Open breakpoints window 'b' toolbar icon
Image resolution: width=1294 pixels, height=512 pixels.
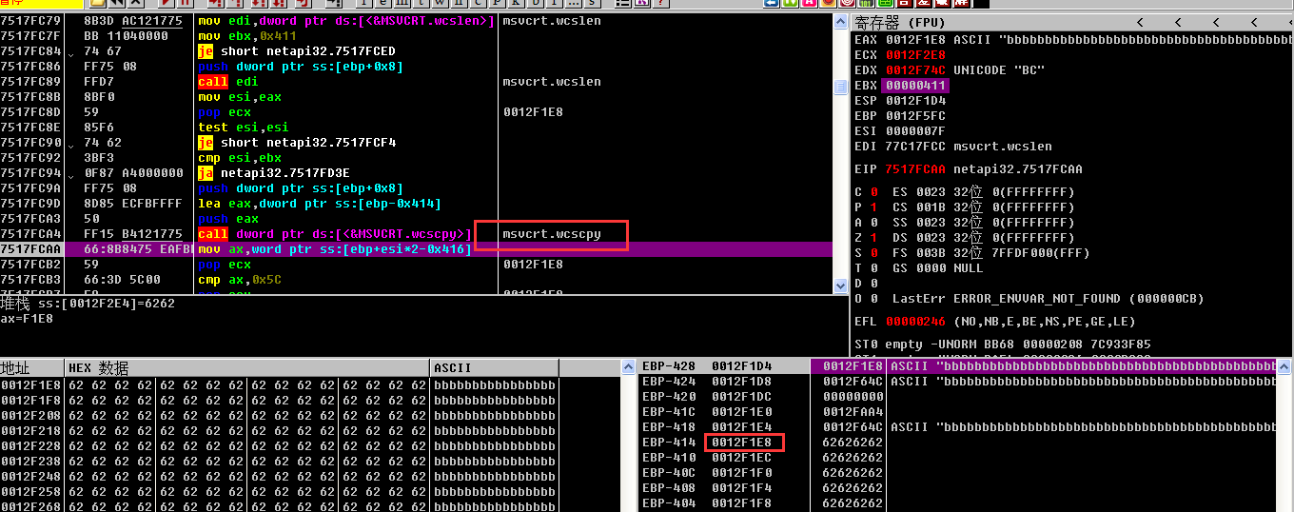point(535,4)
